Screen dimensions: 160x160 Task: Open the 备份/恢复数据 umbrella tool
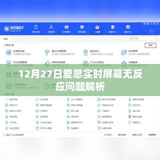[60, 52]
